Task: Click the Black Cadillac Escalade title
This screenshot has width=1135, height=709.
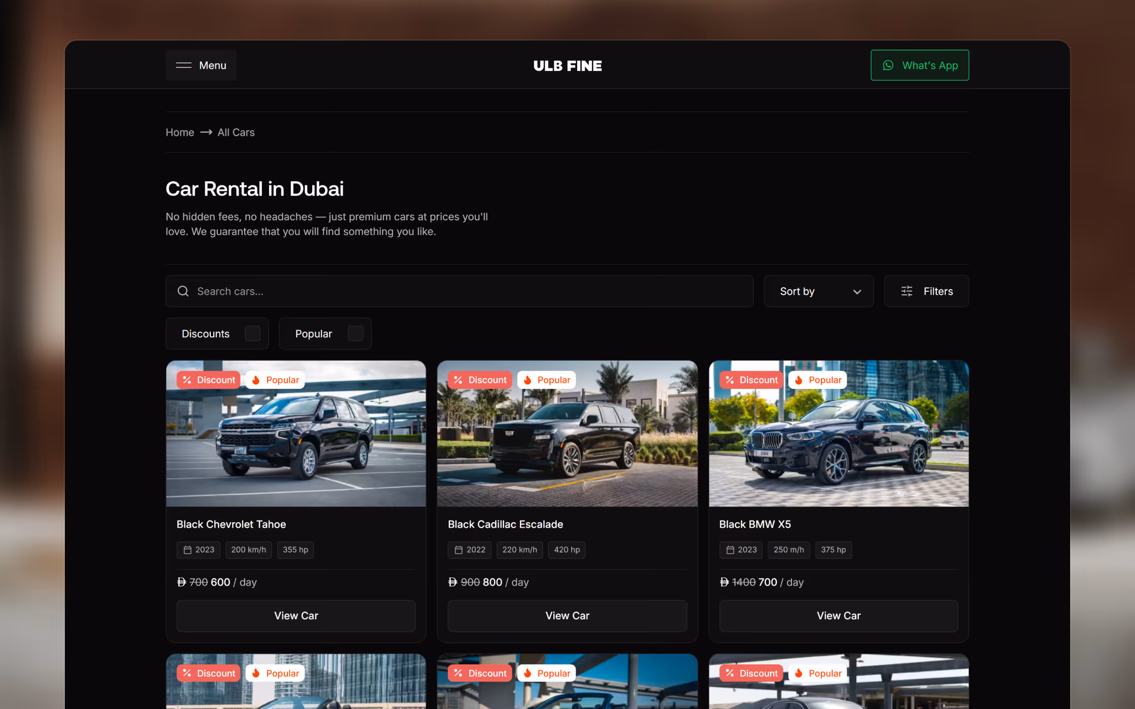Action: (505, 524)
